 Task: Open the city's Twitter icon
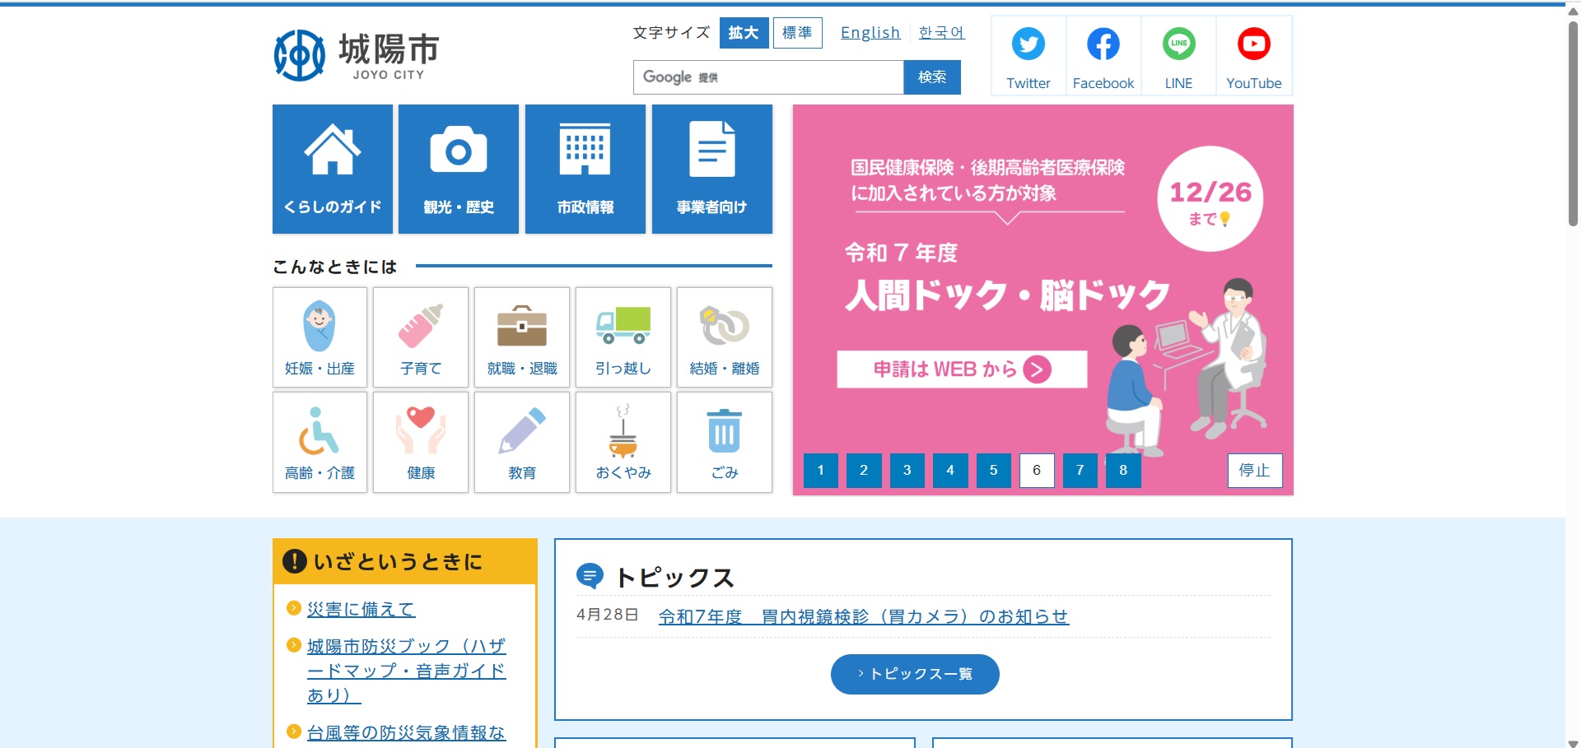(1028, 45)
